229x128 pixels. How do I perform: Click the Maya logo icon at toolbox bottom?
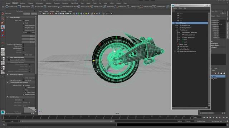click(3, 112)
